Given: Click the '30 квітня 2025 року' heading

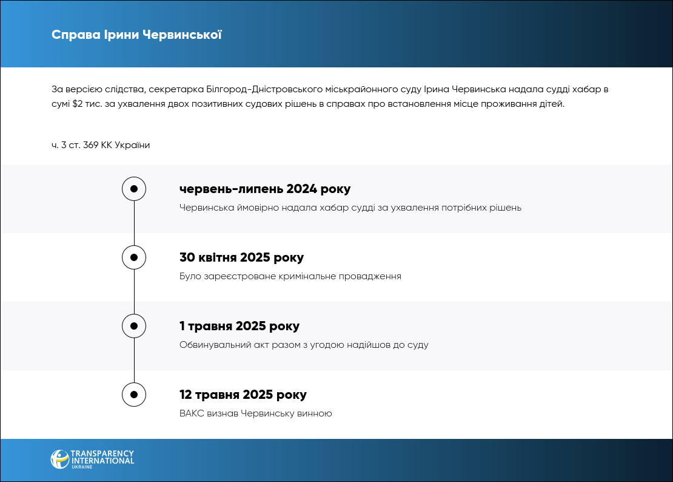Looking at the screenshot, I should click(x=241, y=257).
